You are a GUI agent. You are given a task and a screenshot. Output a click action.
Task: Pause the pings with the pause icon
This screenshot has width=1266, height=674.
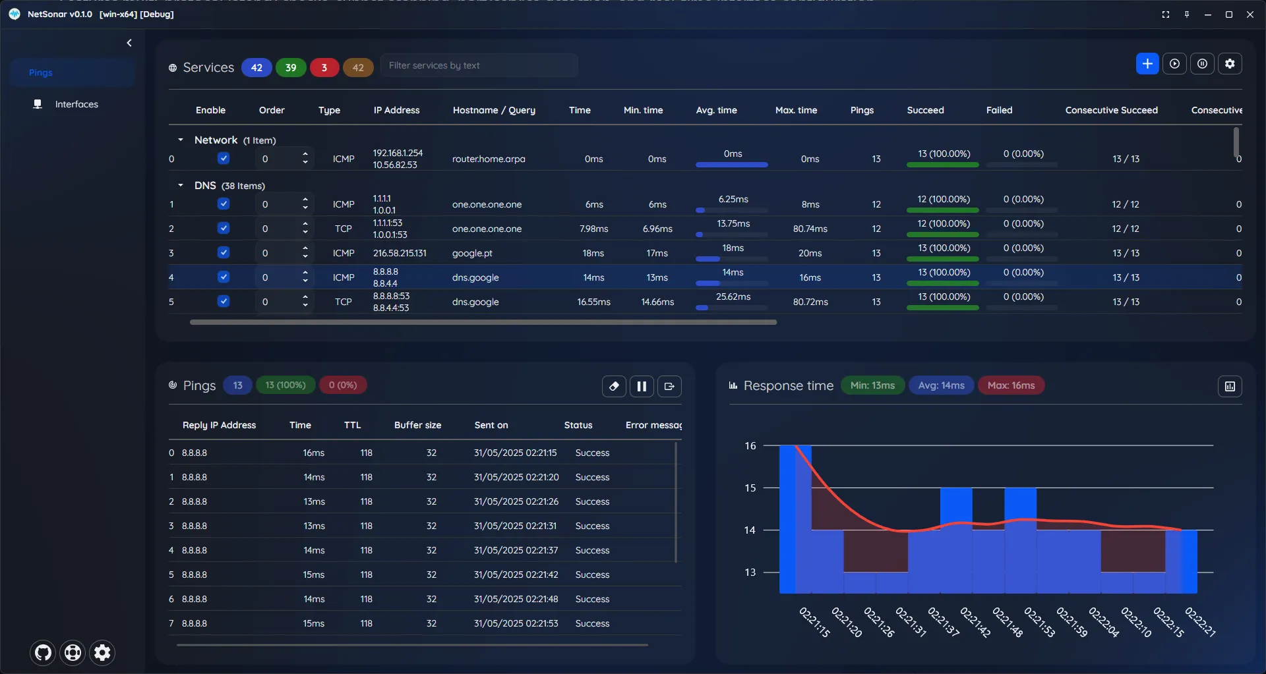click(x=642, y=386)
